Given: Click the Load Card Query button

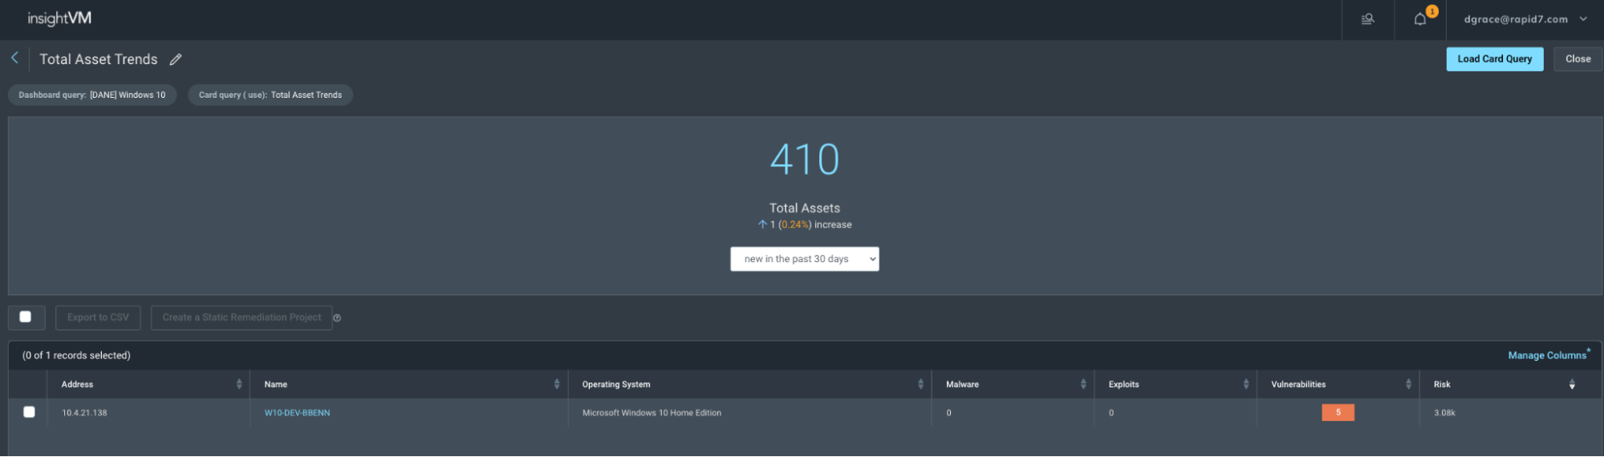Looking at the screenshot, I should (x=1494, y=59).
